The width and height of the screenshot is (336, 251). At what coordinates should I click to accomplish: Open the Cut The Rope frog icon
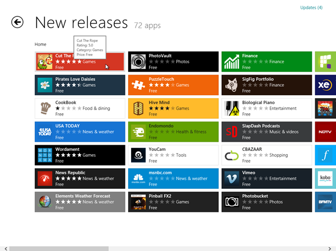[x=45, y=62]
